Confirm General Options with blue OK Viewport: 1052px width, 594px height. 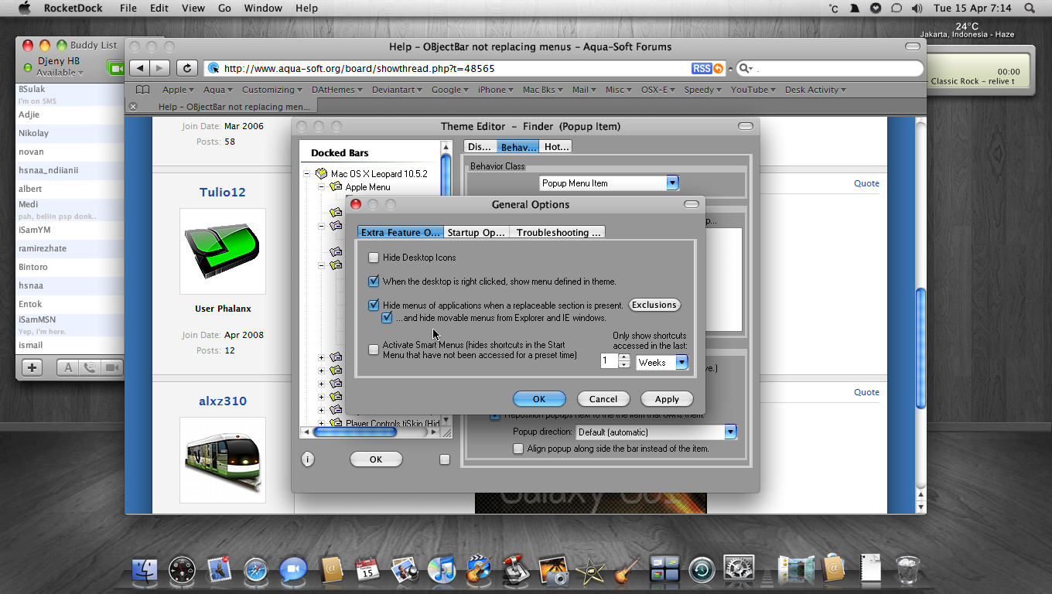coord(539,399)
